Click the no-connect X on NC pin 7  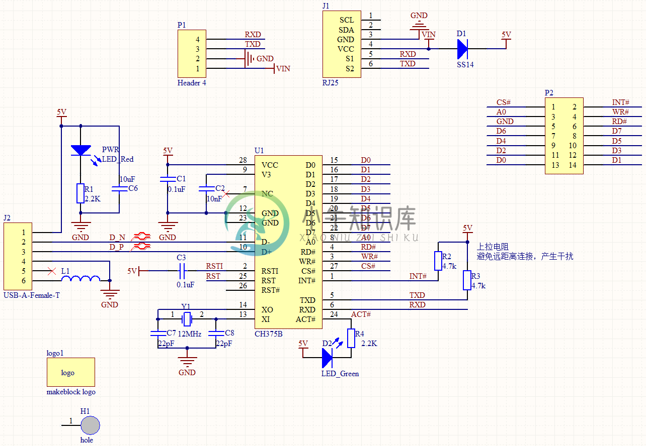tap(226, 193)
